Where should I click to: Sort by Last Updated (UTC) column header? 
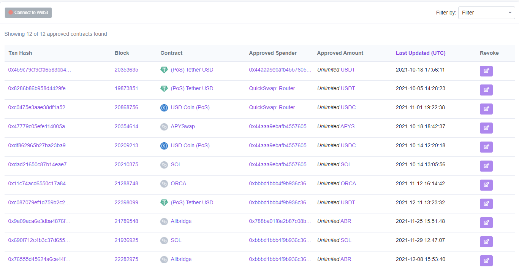pos(421,53)
